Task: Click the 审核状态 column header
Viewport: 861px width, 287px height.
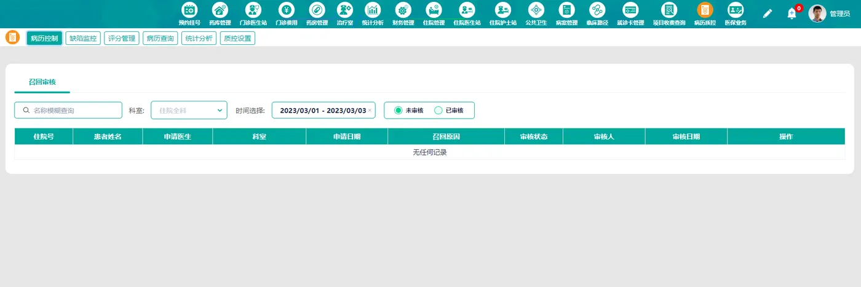Action: point(534,136)
